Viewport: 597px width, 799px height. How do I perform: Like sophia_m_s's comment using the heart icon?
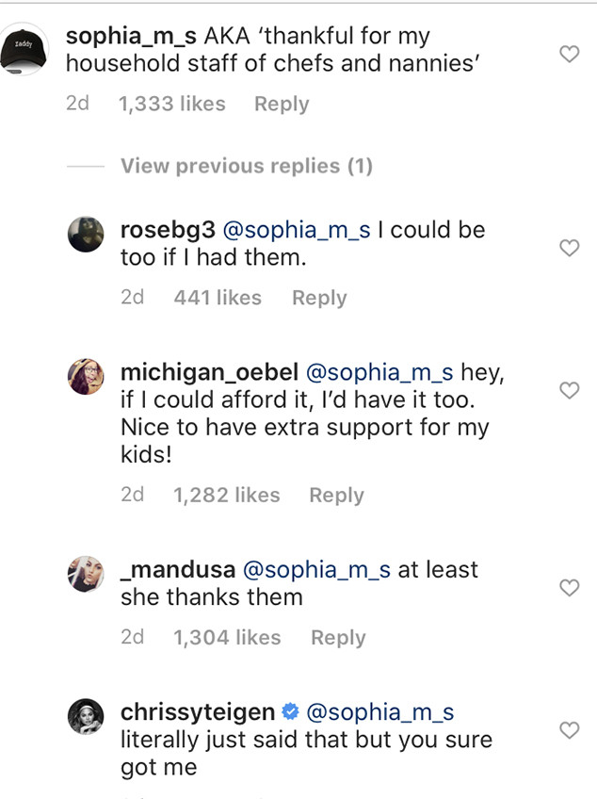tap(569, 55)
